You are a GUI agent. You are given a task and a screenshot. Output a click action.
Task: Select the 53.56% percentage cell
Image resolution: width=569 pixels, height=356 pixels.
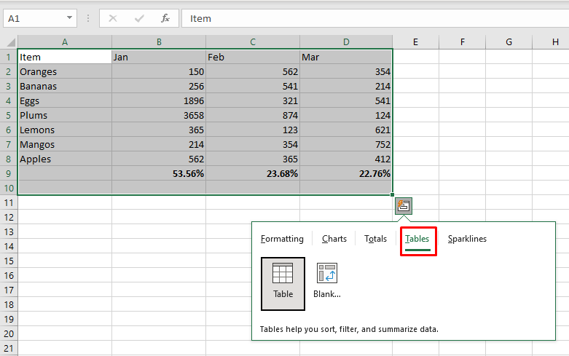click(159, 173)
